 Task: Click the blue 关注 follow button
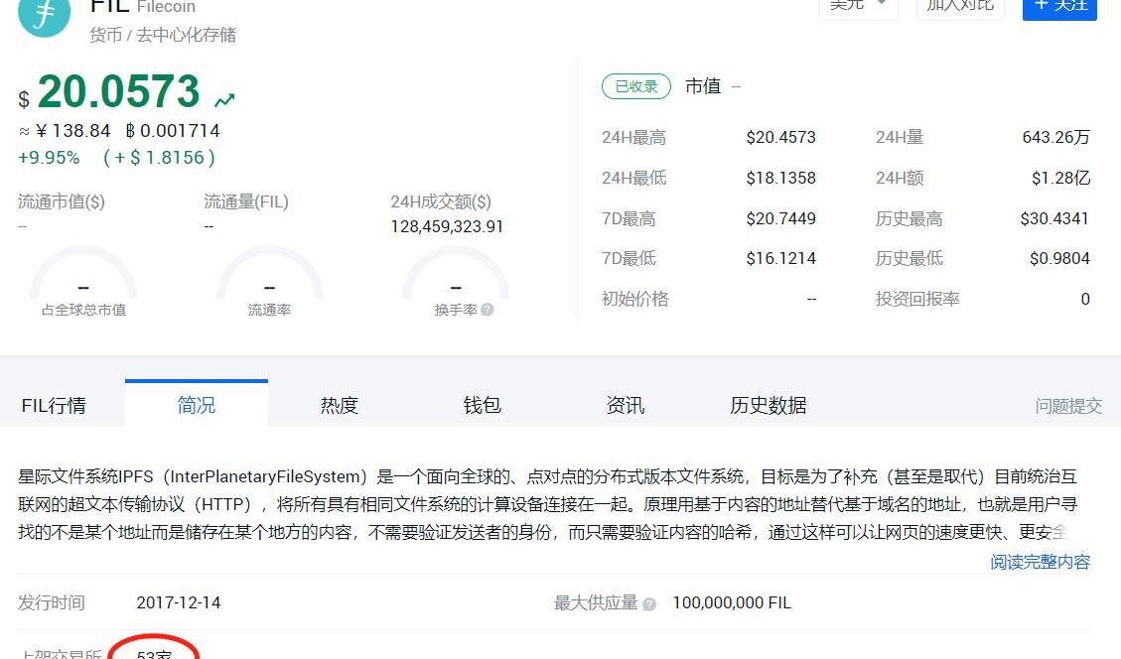(x=1059, y=6)
